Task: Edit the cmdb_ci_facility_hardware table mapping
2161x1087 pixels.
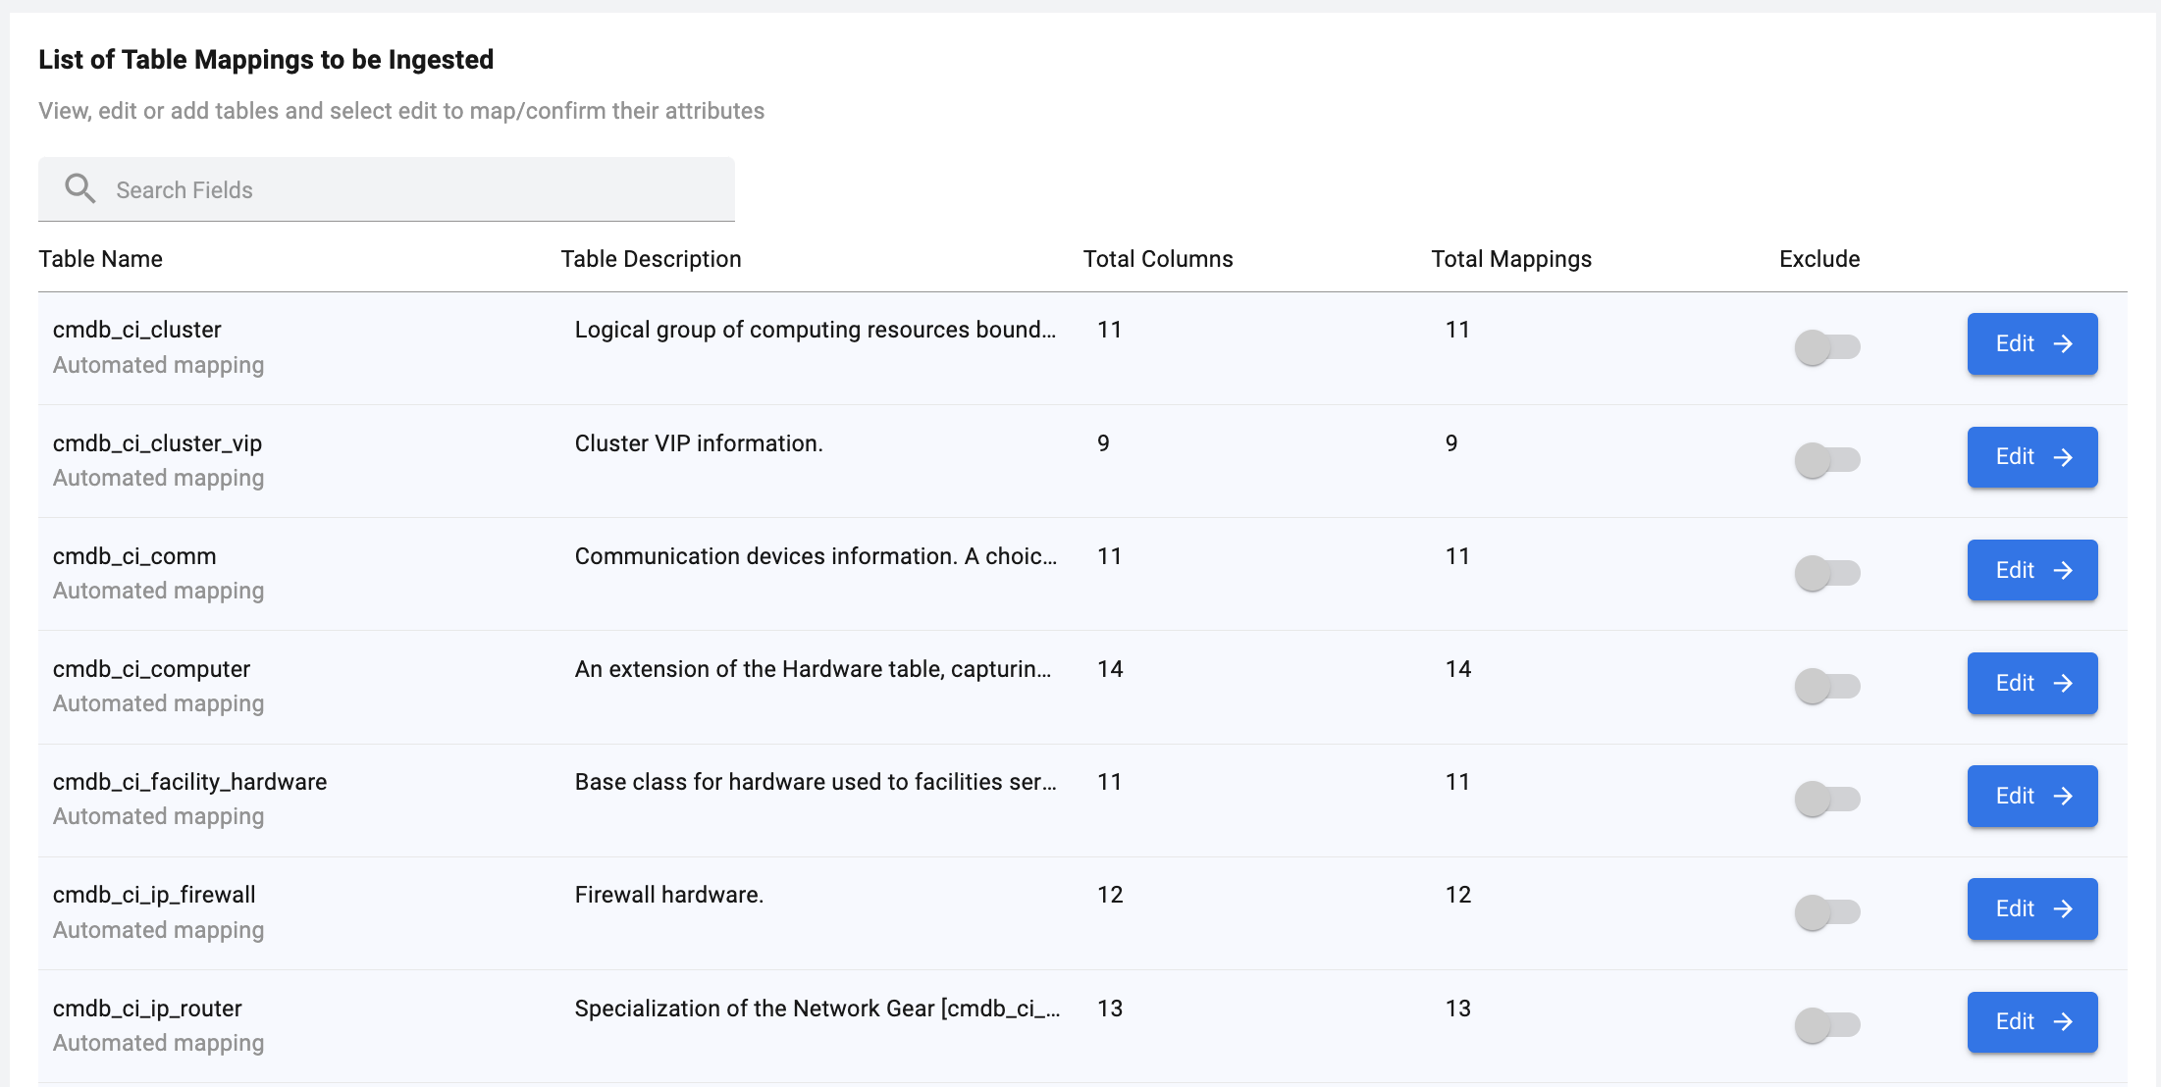Action: [x=2032, y=796]
